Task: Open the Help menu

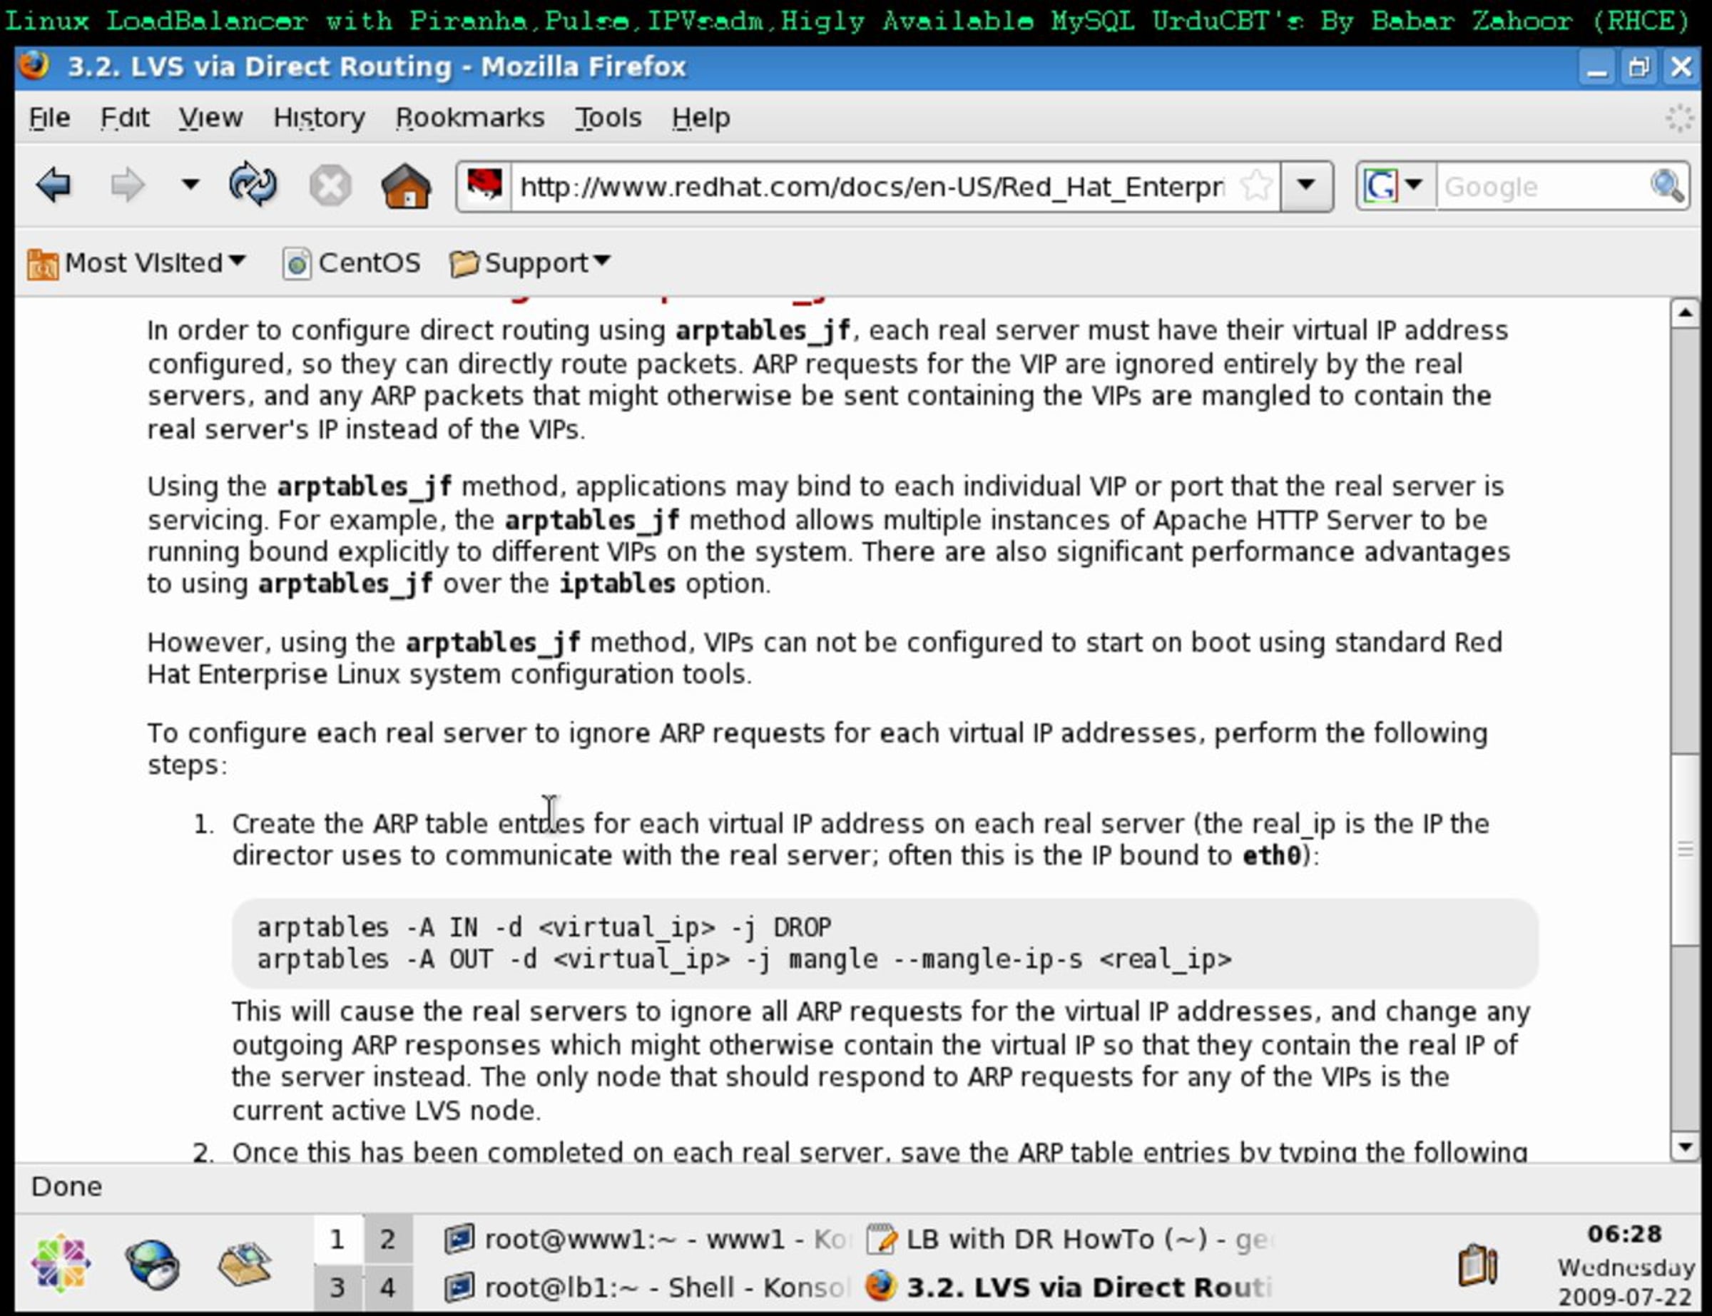Action: (x=701, y=118)
